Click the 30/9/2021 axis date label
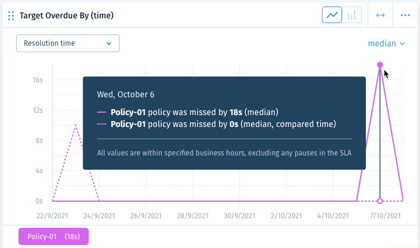 (240, 215)
